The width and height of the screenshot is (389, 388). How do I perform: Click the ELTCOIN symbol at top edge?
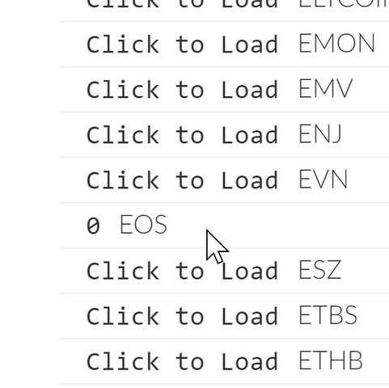point(344,4)
